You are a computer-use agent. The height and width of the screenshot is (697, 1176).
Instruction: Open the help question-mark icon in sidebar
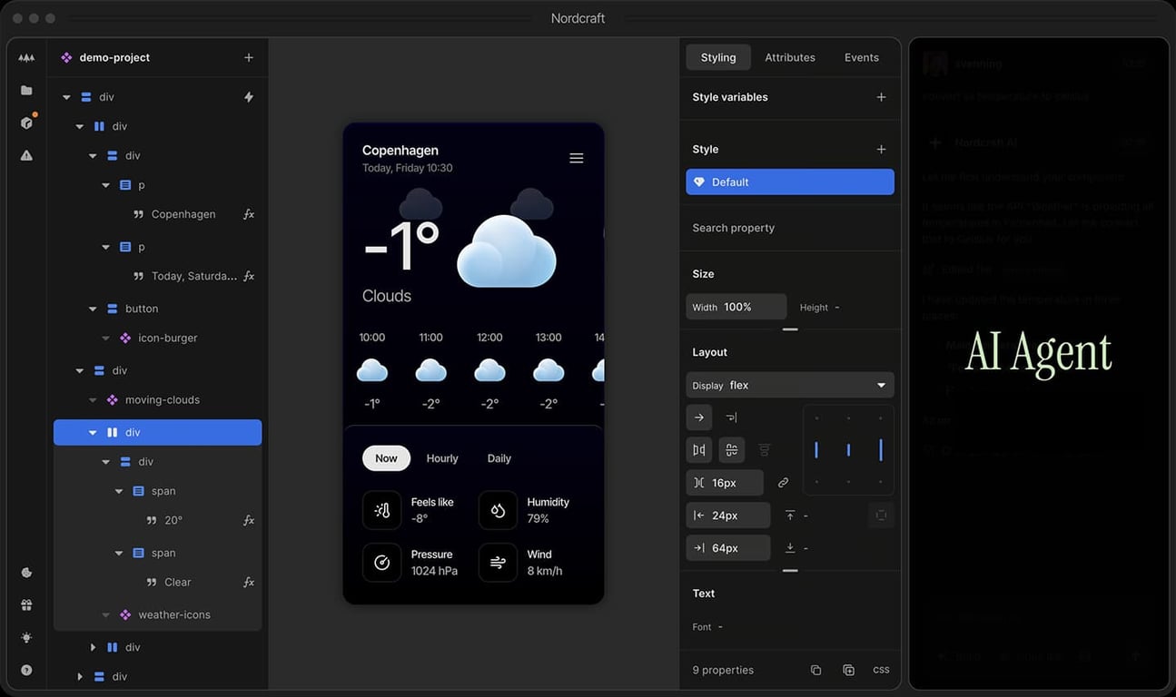25,670
